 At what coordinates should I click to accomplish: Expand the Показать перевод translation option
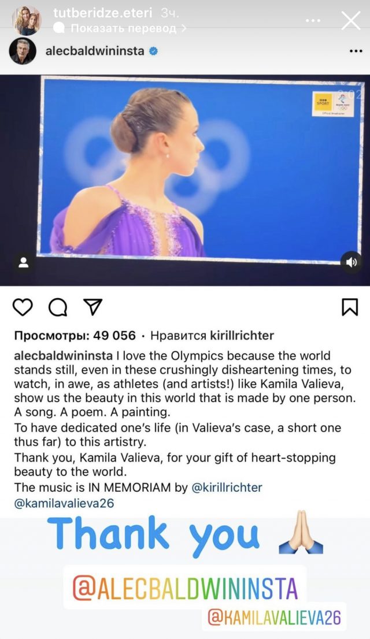[124, 27]
